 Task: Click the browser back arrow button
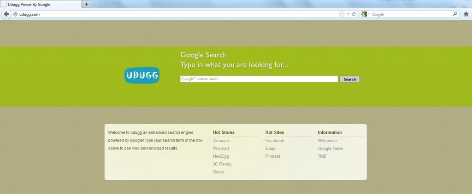click(6, 14)
